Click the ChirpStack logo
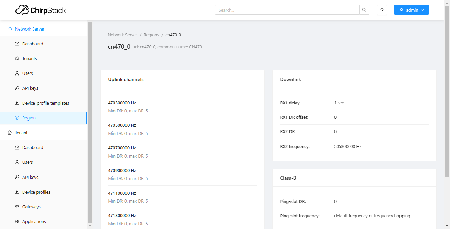Screen dimensions: 450x229 [x=41, y=10]
